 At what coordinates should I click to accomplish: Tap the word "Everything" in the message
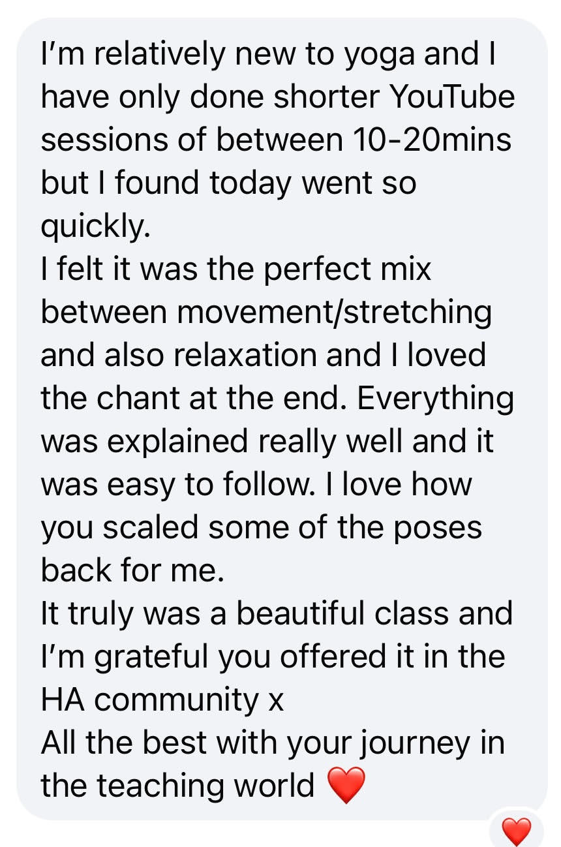click(x=435, y=400)
